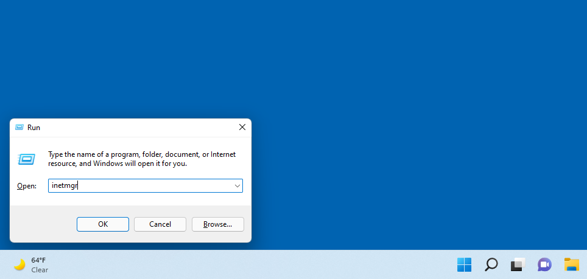Click the Run dialog description text
Screen dimensions: 587x279
point(141,159)
